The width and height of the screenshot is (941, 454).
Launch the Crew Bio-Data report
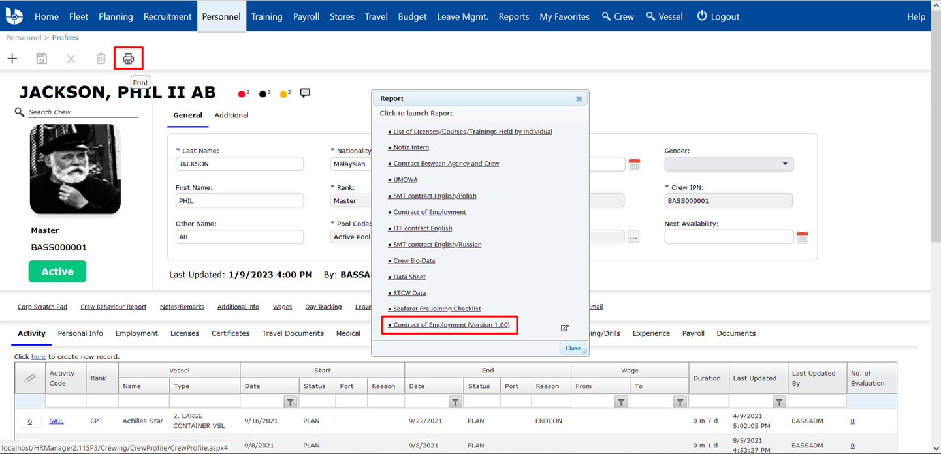414,261
